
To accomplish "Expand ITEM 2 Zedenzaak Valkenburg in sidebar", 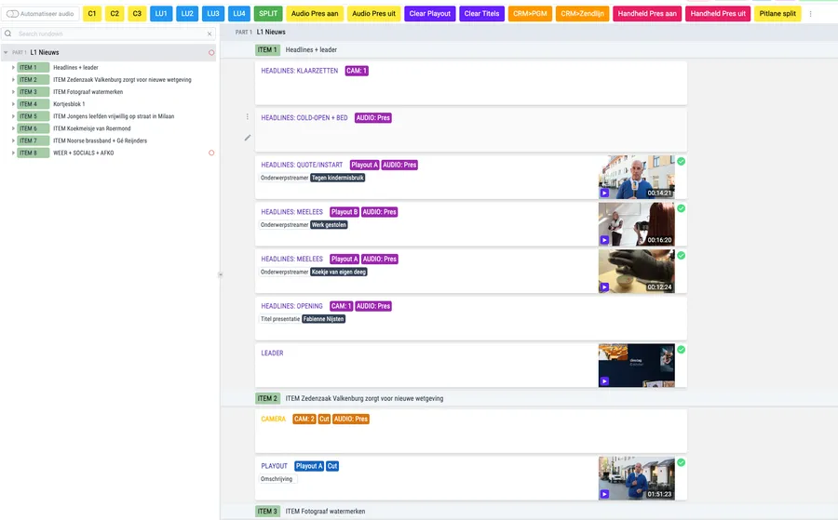I will pyautogui.click(x=13, y=80).
